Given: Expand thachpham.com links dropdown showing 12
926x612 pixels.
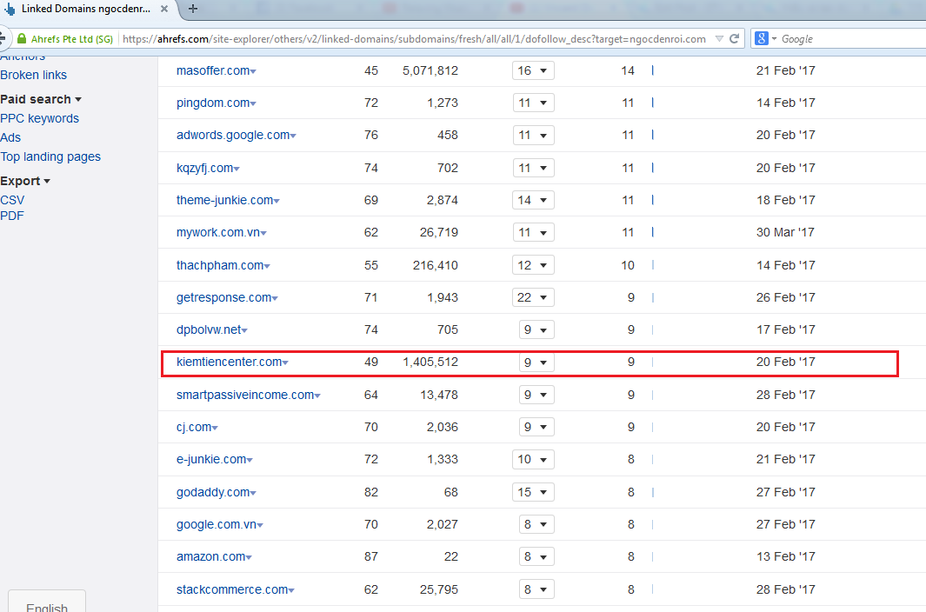Looking at the screenshot, I should (533, 265).
